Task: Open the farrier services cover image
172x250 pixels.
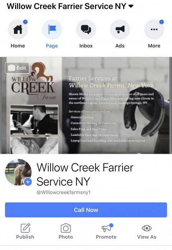Action: (x=86, y=105)
